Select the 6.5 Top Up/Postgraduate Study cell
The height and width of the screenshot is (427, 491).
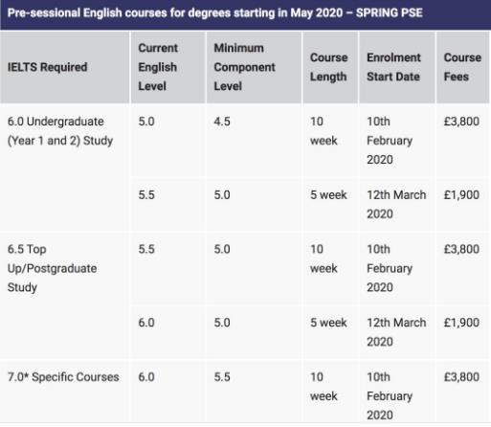click(x=52, y=268)
